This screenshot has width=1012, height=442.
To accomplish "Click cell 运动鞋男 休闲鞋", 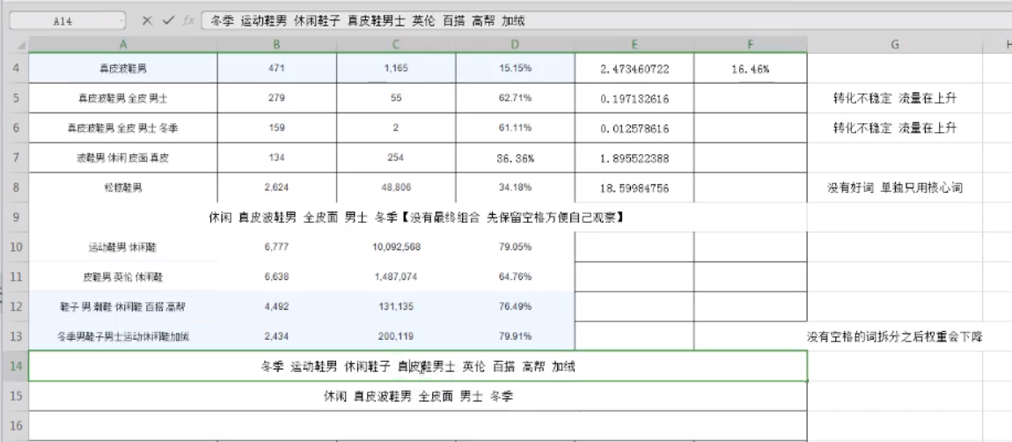I will (x=122, y=247).
